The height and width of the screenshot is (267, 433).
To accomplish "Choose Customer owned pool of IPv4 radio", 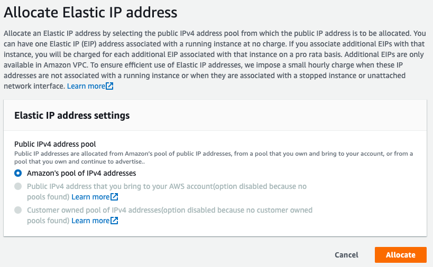I will pos(19,210).
